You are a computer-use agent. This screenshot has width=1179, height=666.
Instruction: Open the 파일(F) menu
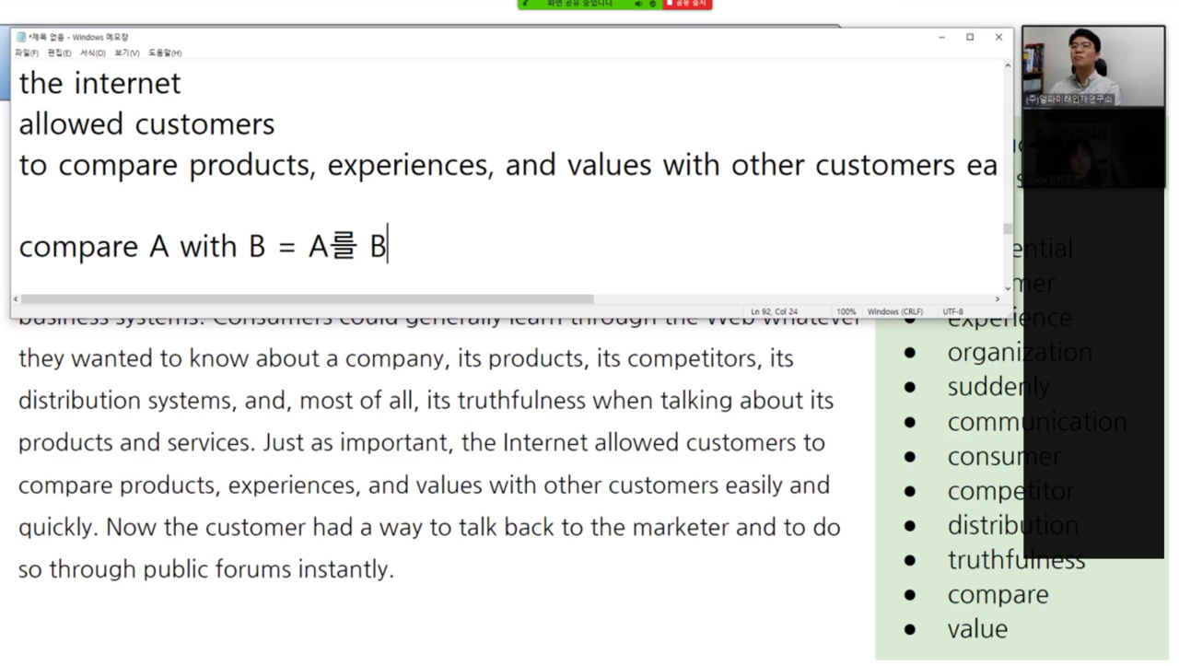(27, 53)
